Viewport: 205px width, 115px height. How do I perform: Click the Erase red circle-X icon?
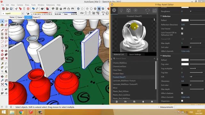(x=28, y=9)
